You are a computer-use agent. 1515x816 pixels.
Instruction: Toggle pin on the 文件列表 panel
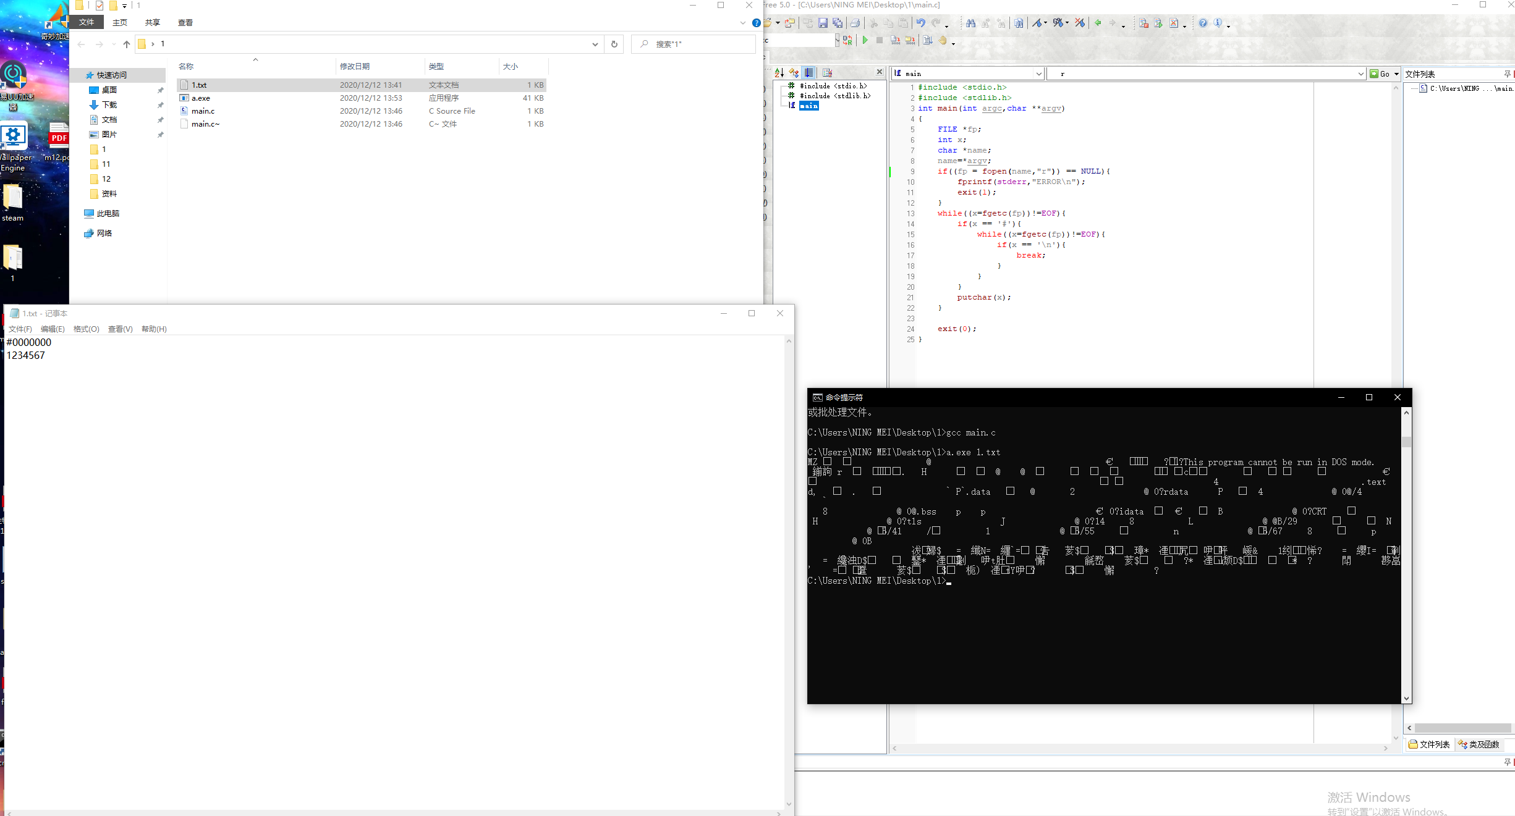(x=1507, y=74)
